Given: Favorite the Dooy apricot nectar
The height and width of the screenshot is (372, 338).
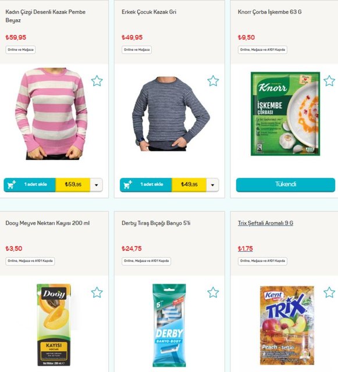Looking at the screenshot, I should point(97,292).
